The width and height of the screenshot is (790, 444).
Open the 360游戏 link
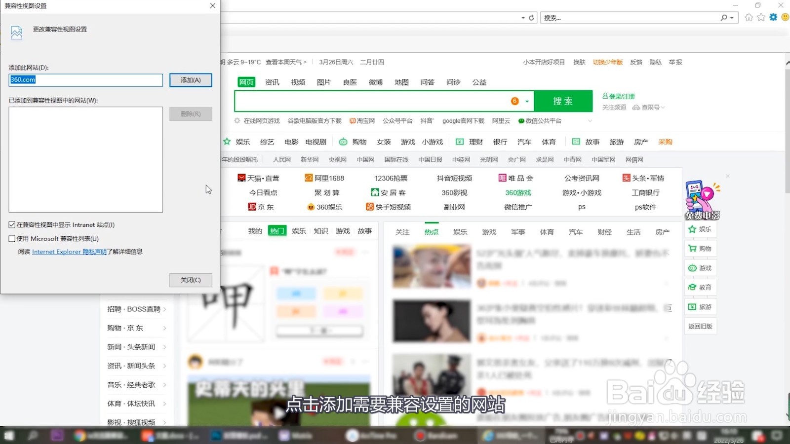pyautogui.click(x=518, y=193)
